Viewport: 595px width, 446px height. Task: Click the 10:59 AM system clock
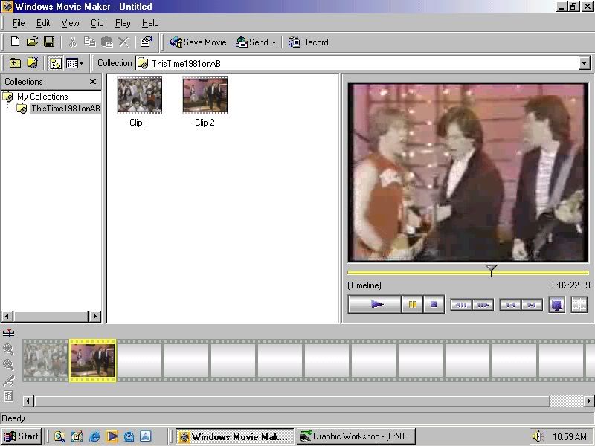tap(569, 437)
